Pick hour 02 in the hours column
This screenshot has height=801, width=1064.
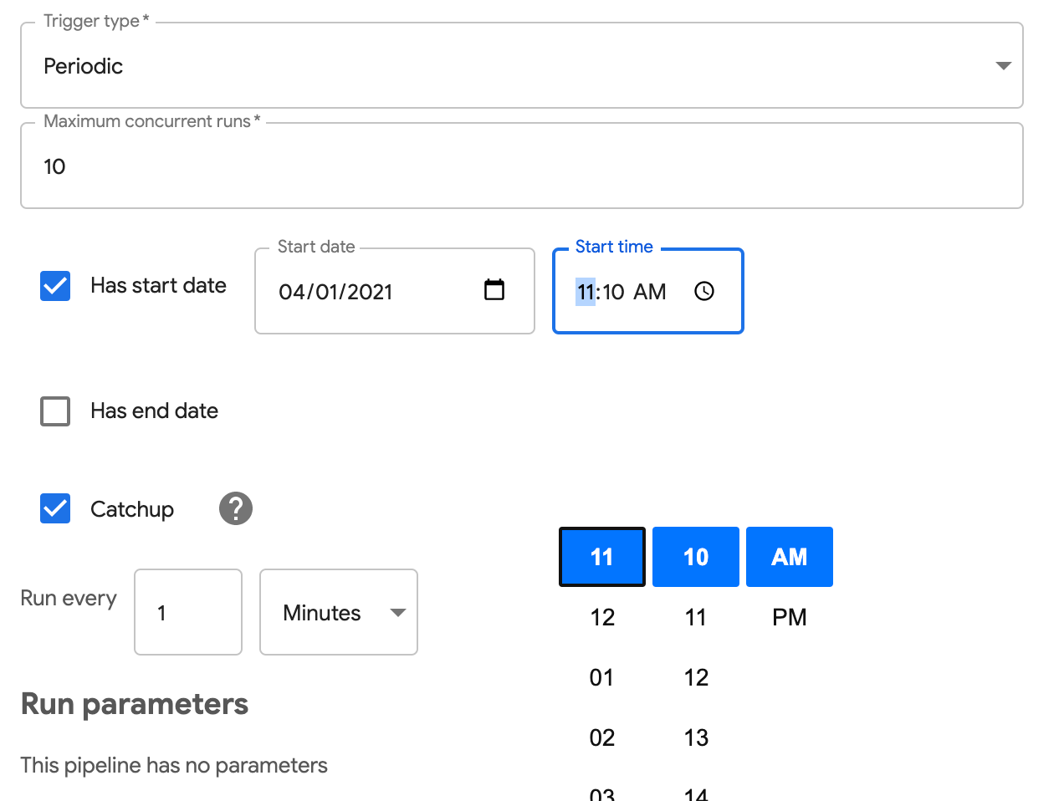[602, 737]
